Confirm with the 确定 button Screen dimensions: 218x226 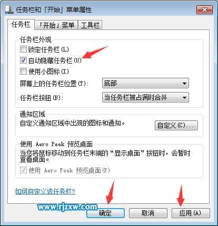(x=105, y=213)
